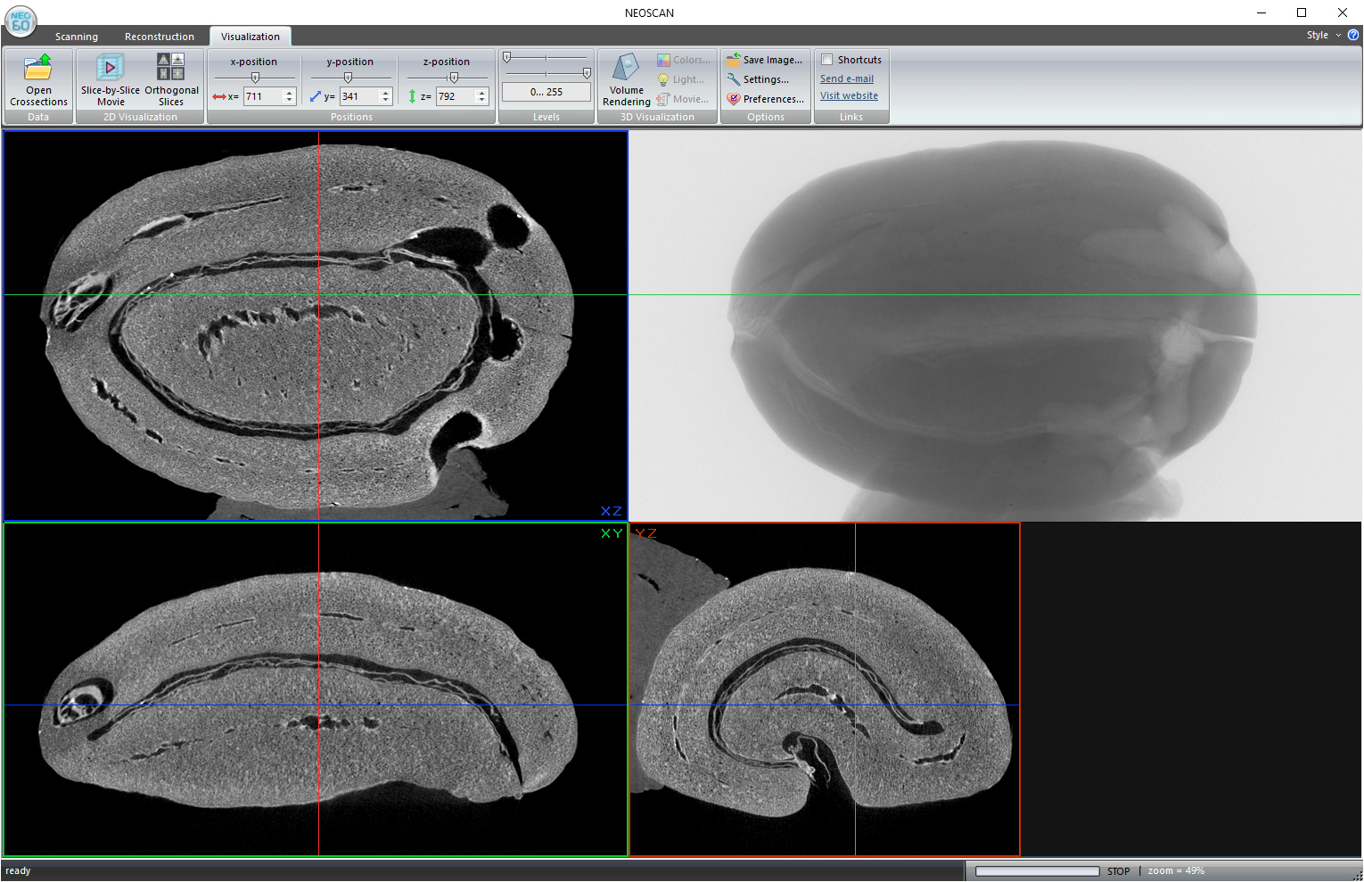Click the Send e-mail link
Screen dimensions: 1364x882
[x=846, y=78]
